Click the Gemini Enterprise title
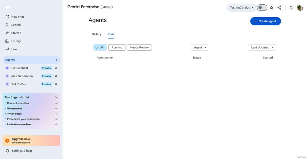 pyautogui.click(x=83, y=7)
